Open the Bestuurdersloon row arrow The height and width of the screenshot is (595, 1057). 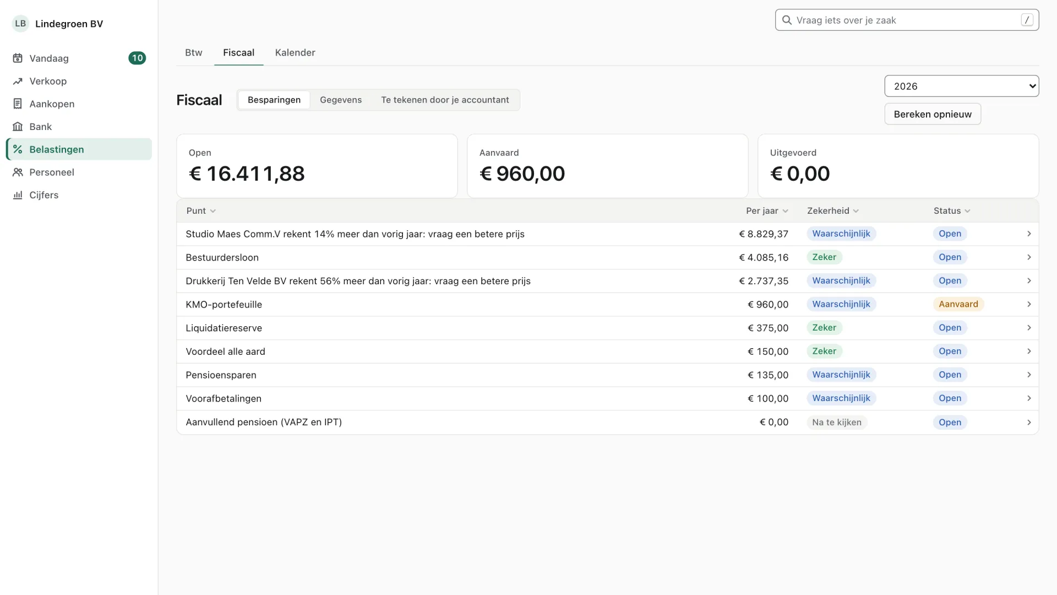click(x=1029, y=257)
